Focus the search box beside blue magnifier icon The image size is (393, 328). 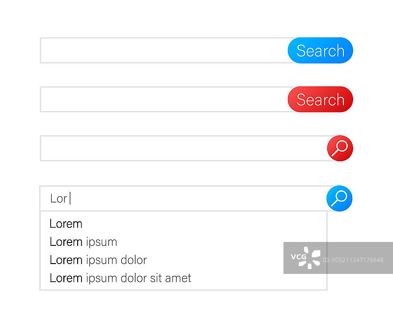196,199
